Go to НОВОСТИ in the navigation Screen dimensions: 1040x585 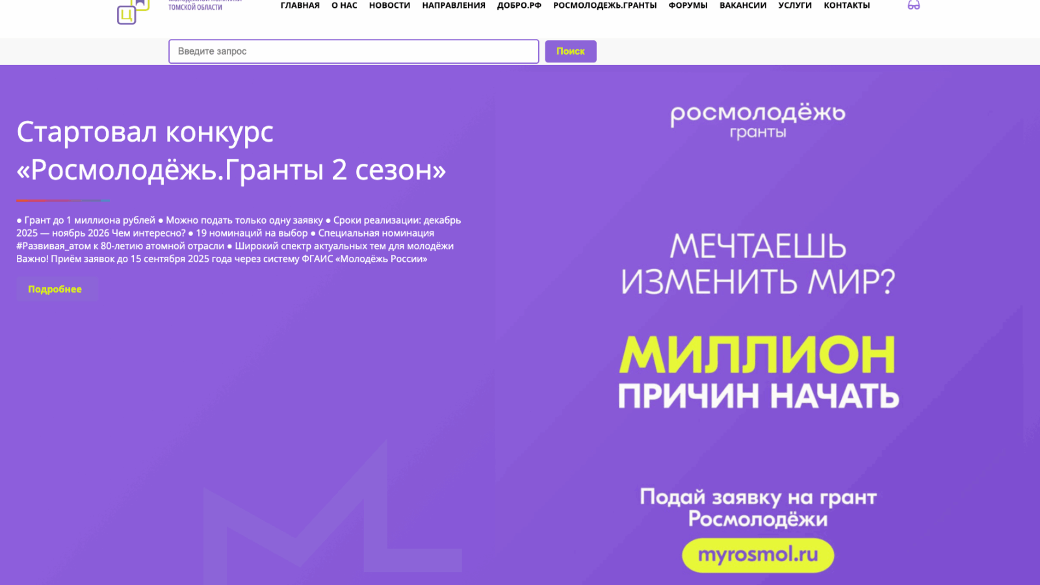(389, 5)
